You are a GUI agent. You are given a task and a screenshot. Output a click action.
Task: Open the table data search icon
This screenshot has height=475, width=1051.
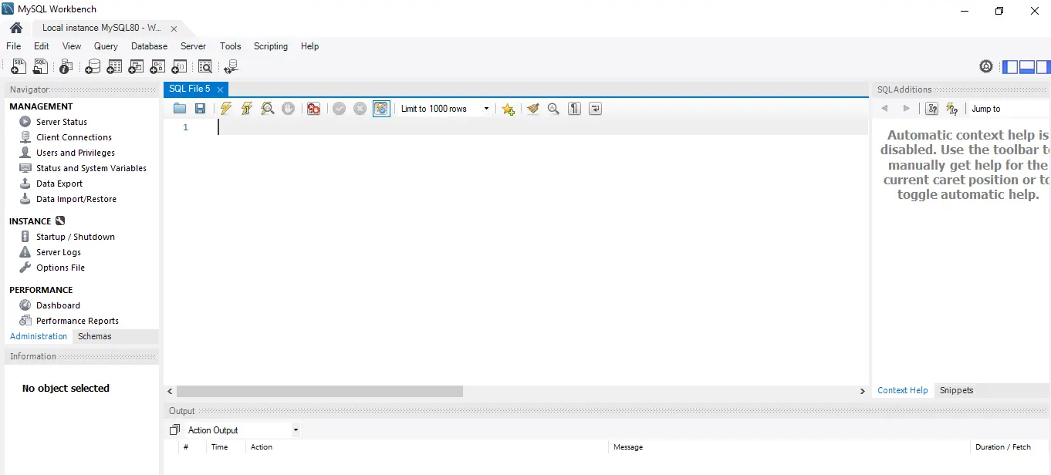click(x=205, y=66)
